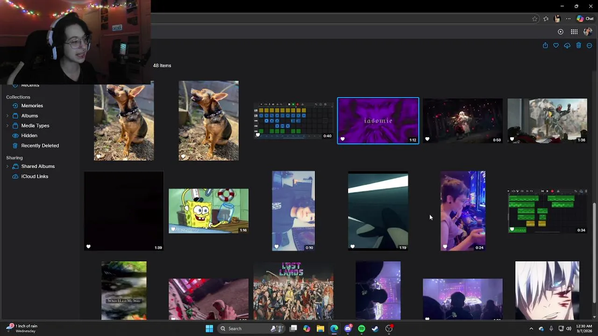Click the Collections section heading
Screen dimensions: 598x336
click(x=18, y=97)
